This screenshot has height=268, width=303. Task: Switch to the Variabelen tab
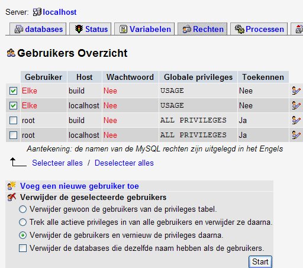pos(144,29)
